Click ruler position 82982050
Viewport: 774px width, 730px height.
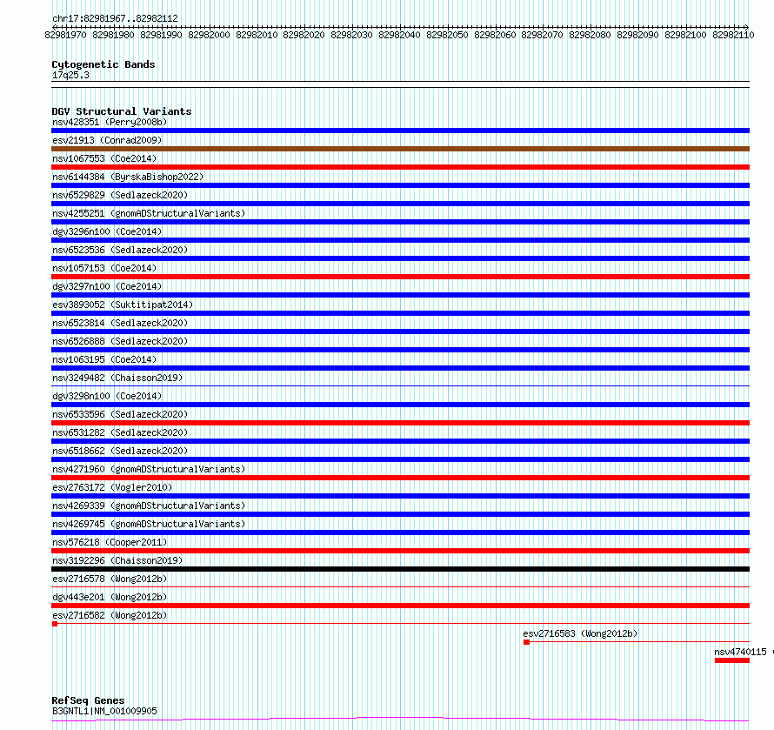click(x=447, y=35)
